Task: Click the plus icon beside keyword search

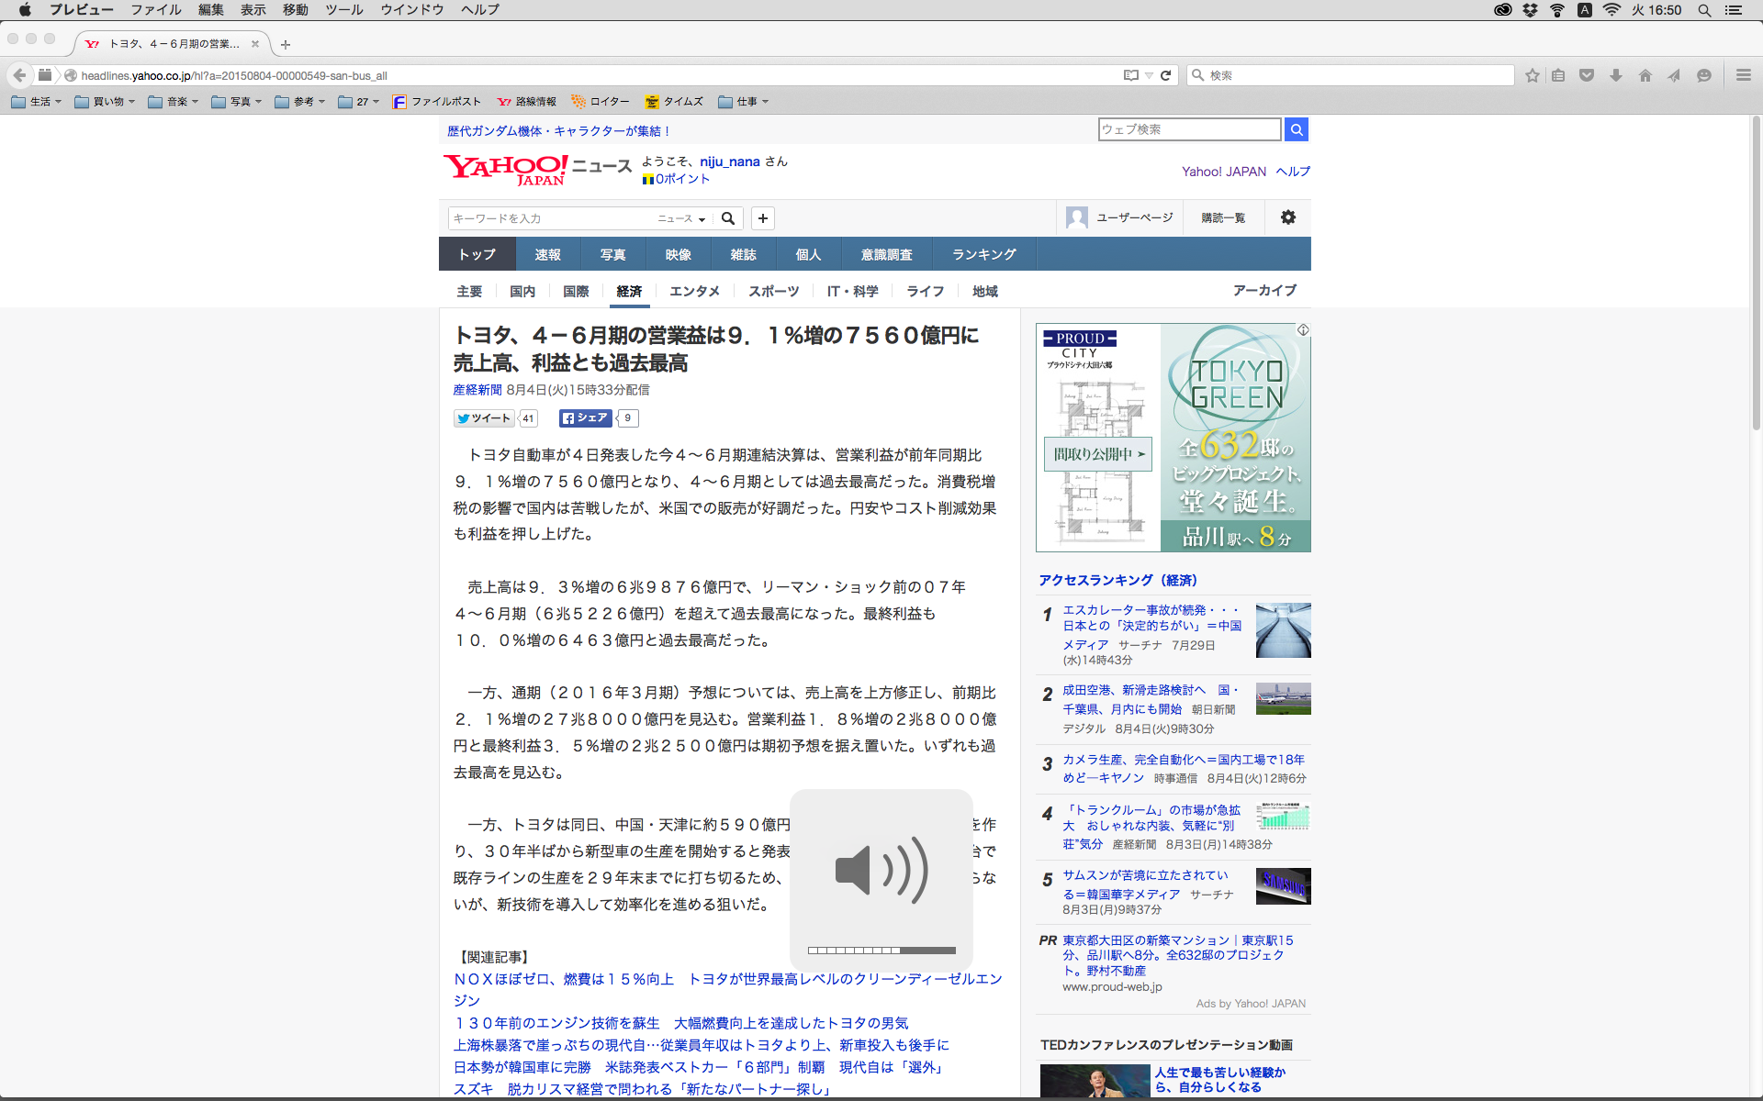Action: 762,218
